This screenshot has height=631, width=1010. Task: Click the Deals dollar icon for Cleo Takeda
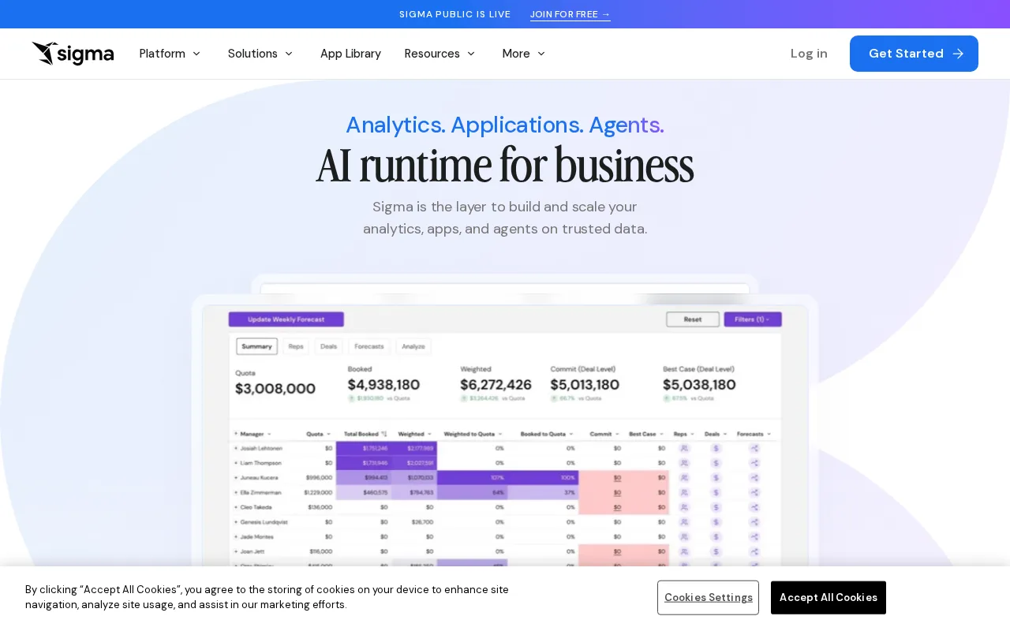click(716, 507)
